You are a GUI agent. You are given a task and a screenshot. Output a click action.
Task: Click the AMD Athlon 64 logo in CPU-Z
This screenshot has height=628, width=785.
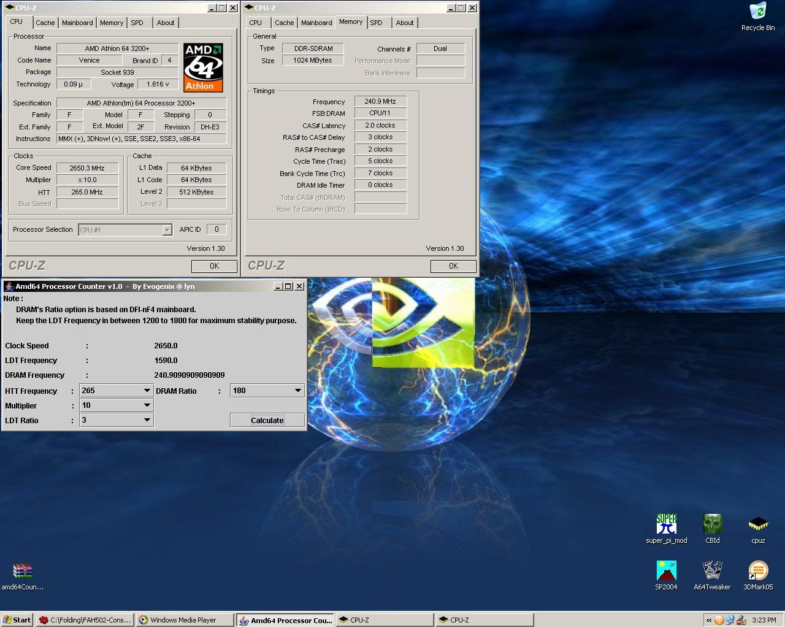point(203,66)
